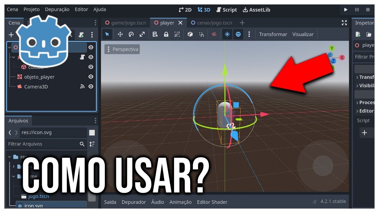
Task: Activate the Move Mode tool
Action: click(x=120, y=34)
